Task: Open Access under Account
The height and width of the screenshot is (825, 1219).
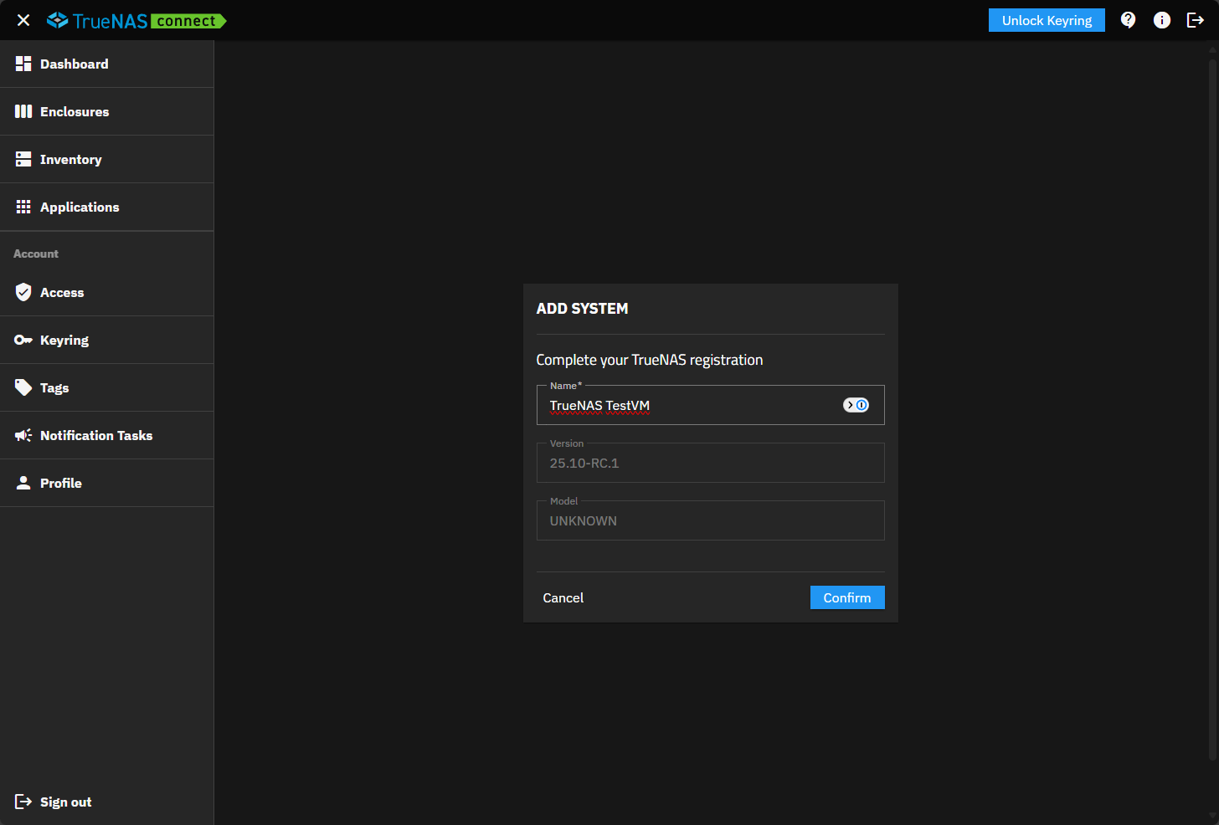Action: [x=107, y=292]
